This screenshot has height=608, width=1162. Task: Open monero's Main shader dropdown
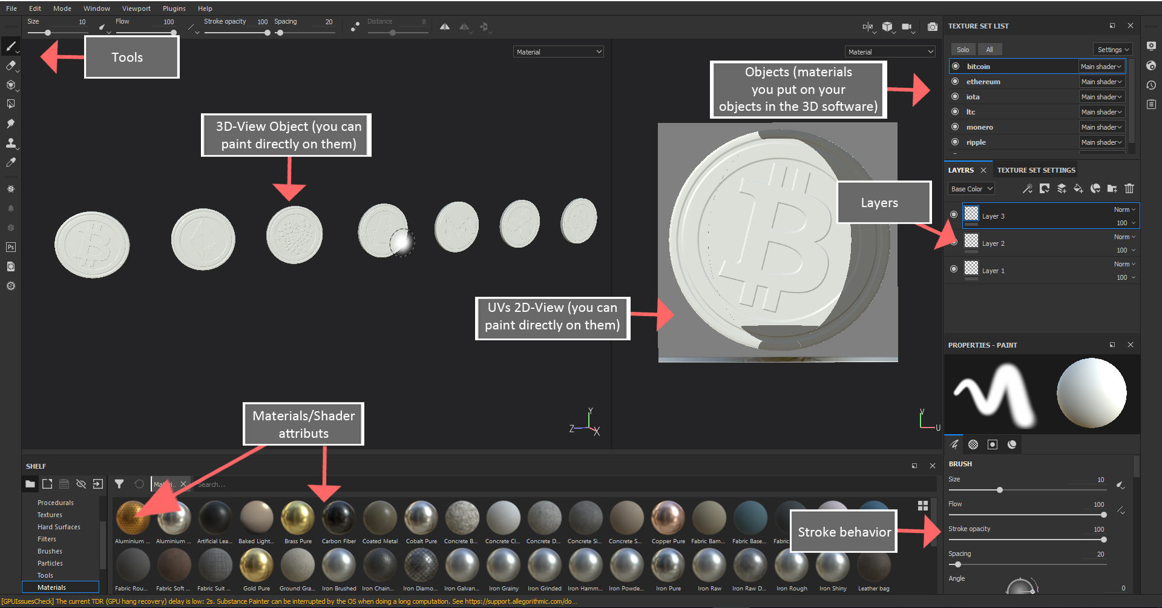[x=1101, y=127]
